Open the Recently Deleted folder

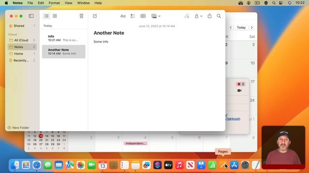click(x=22, y=61)
